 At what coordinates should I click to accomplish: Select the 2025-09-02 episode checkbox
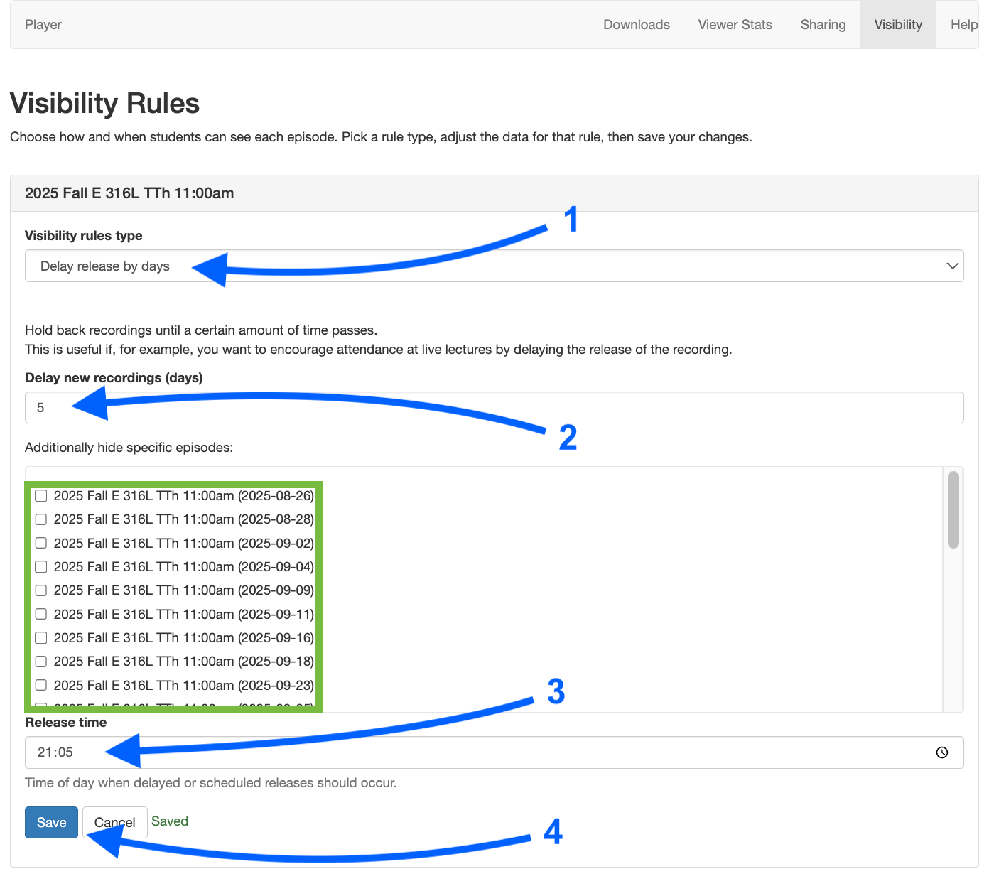(41, 543)
